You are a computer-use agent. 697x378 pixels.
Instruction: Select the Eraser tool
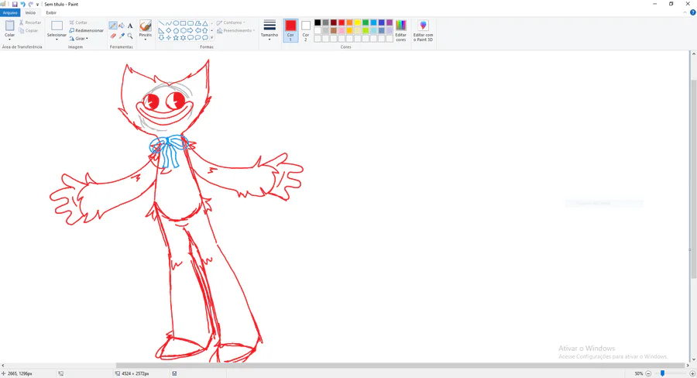tap(113, 36)
